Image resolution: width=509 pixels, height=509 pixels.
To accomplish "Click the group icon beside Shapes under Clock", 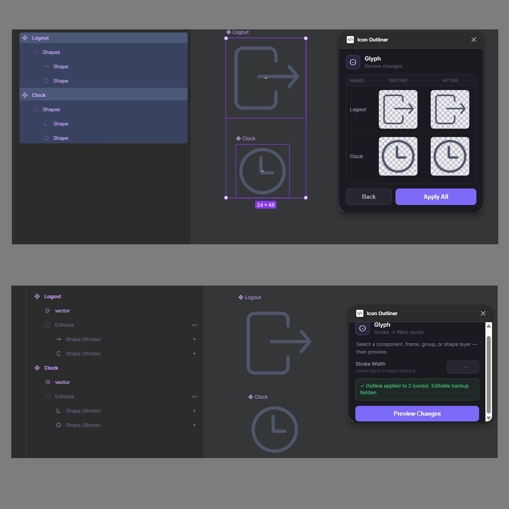I will coord(36,109).
